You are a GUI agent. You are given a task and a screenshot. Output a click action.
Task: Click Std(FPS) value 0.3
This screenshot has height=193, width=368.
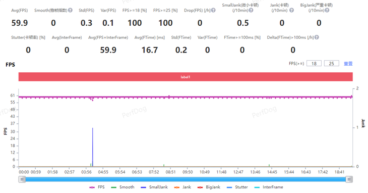click(x=86, y=23)
